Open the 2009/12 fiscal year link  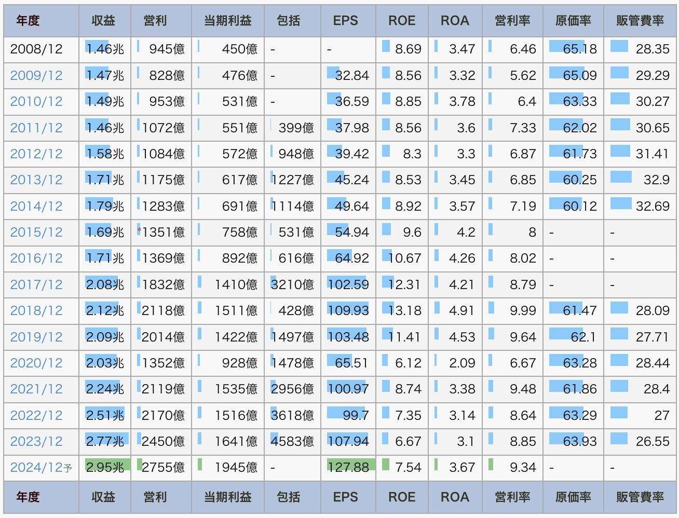[36, 76]
